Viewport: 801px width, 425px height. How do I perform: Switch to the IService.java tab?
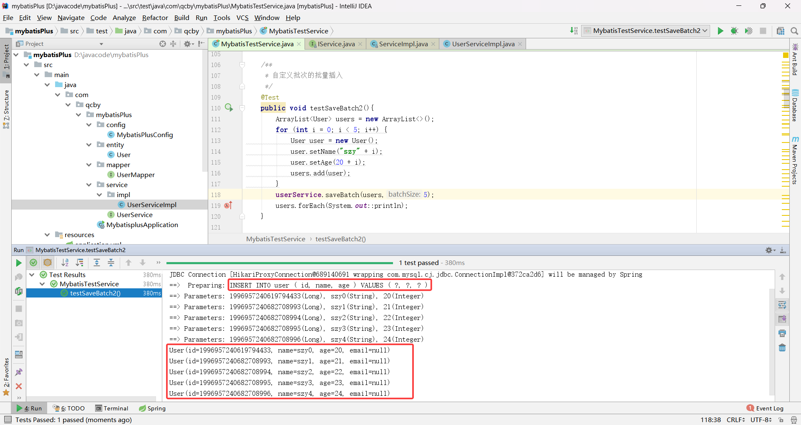(x=336, y=44)
